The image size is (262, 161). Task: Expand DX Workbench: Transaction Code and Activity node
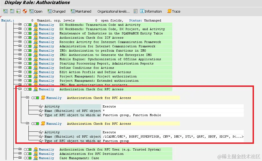tap(20, 24)
